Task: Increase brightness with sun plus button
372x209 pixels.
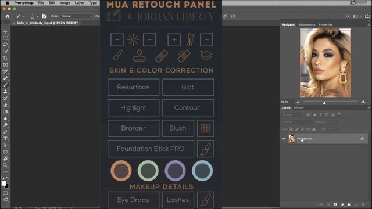Action: click(117, 40)
